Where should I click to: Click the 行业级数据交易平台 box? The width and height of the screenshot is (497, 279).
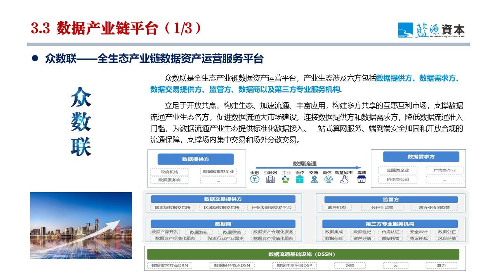tap(271, 208)
